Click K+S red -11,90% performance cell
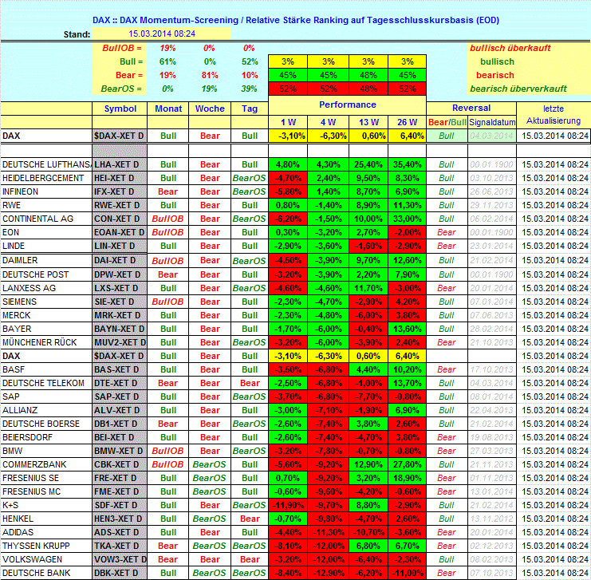 click(x=287, y=505)
